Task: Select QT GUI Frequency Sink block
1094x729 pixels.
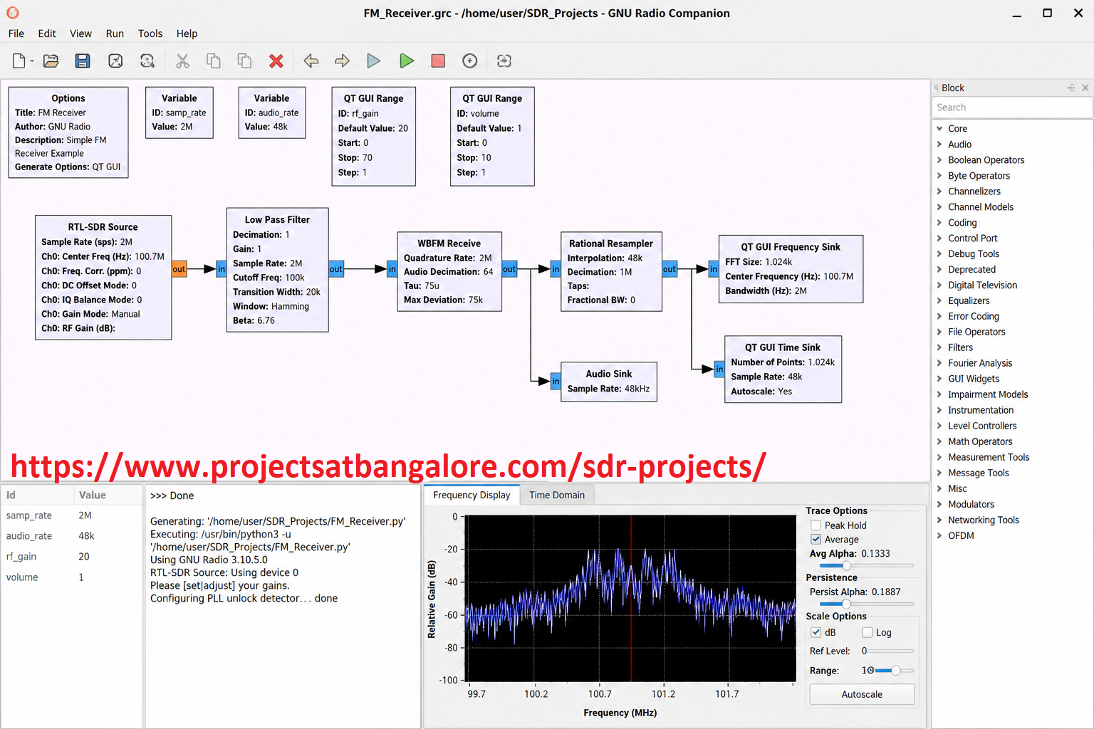Action: [x=791, y=269]
